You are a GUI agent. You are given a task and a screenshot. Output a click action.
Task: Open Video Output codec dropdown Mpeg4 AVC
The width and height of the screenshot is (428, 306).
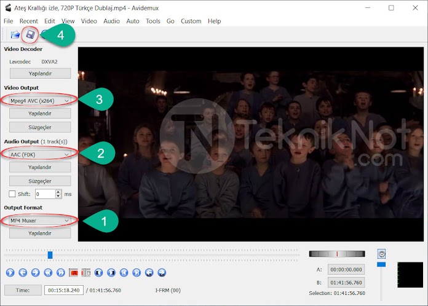click(x=40, y=101)
